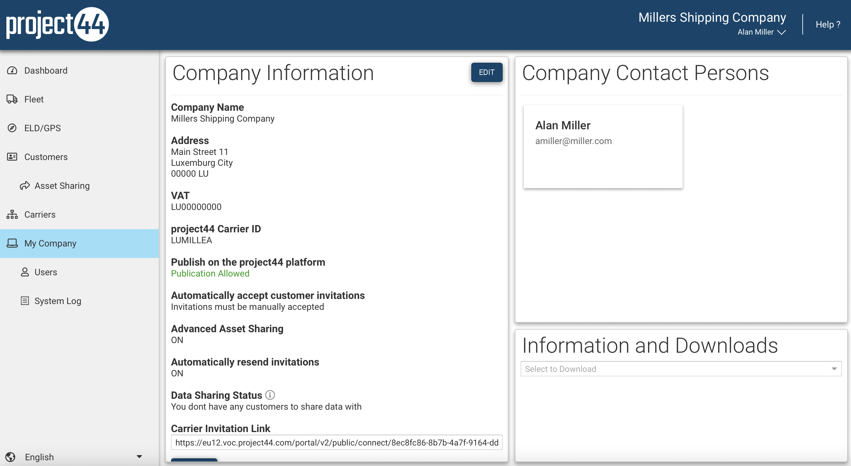Open ELD/GPS page
Screen dimensions: 851x466
79,128
